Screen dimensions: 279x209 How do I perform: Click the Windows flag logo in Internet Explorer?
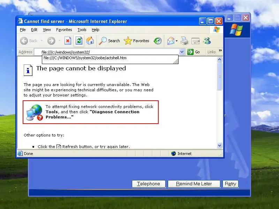[217, 30]
